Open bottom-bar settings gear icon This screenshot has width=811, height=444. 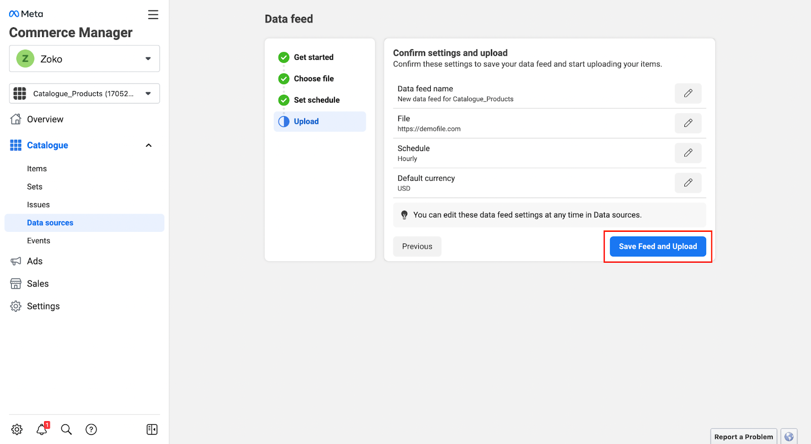(x=17, y=429)
